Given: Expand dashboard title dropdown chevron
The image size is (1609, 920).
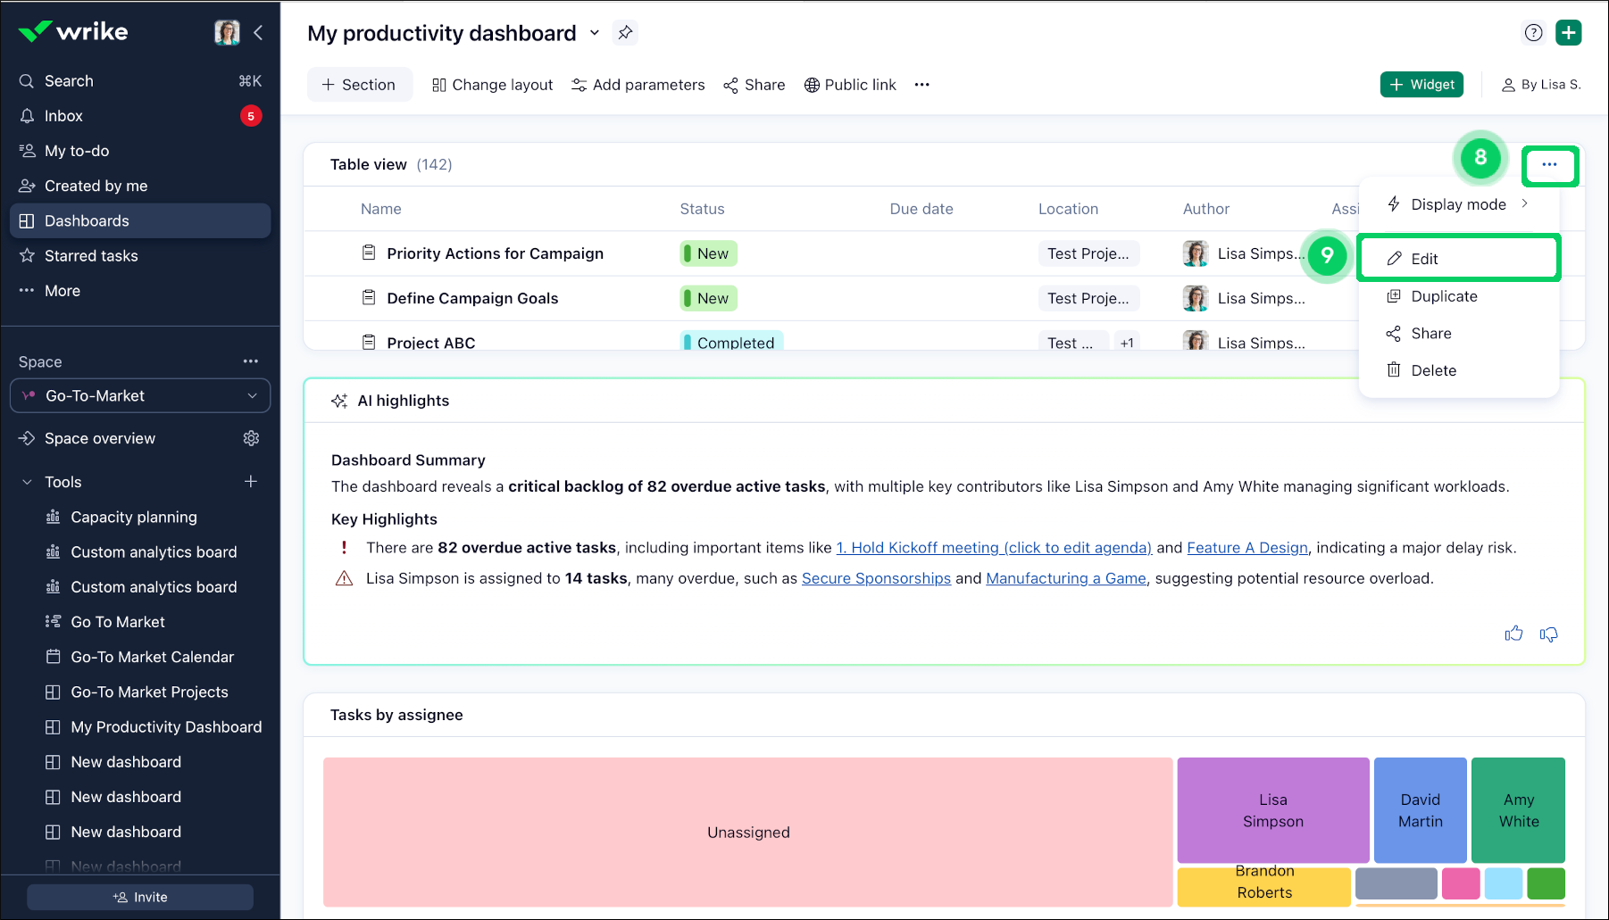Looking at the screenshot, I should pyautogui.click(x=595, y=33).
